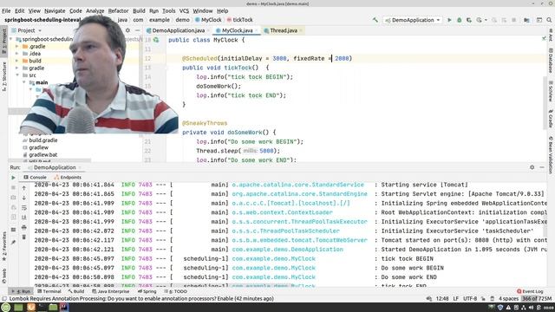Print console output using printer icon

pos(23,227)
